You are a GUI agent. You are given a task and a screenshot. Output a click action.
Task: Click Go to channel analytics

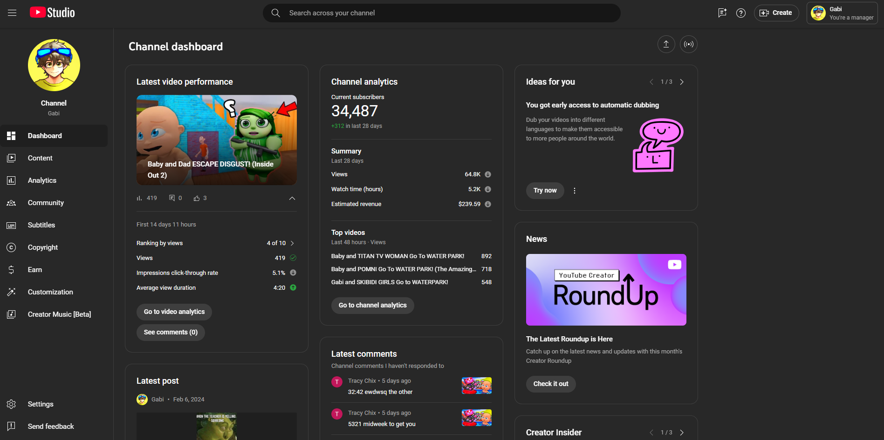(373, 306)
